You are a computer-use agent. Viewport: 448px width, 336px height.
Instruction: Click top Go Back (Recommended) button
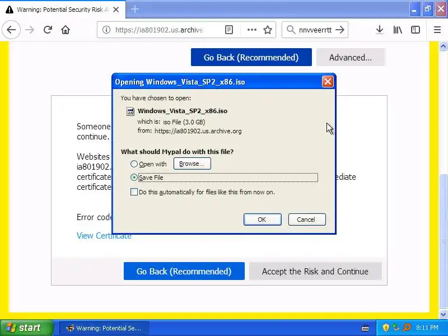(x=251, y=58)
